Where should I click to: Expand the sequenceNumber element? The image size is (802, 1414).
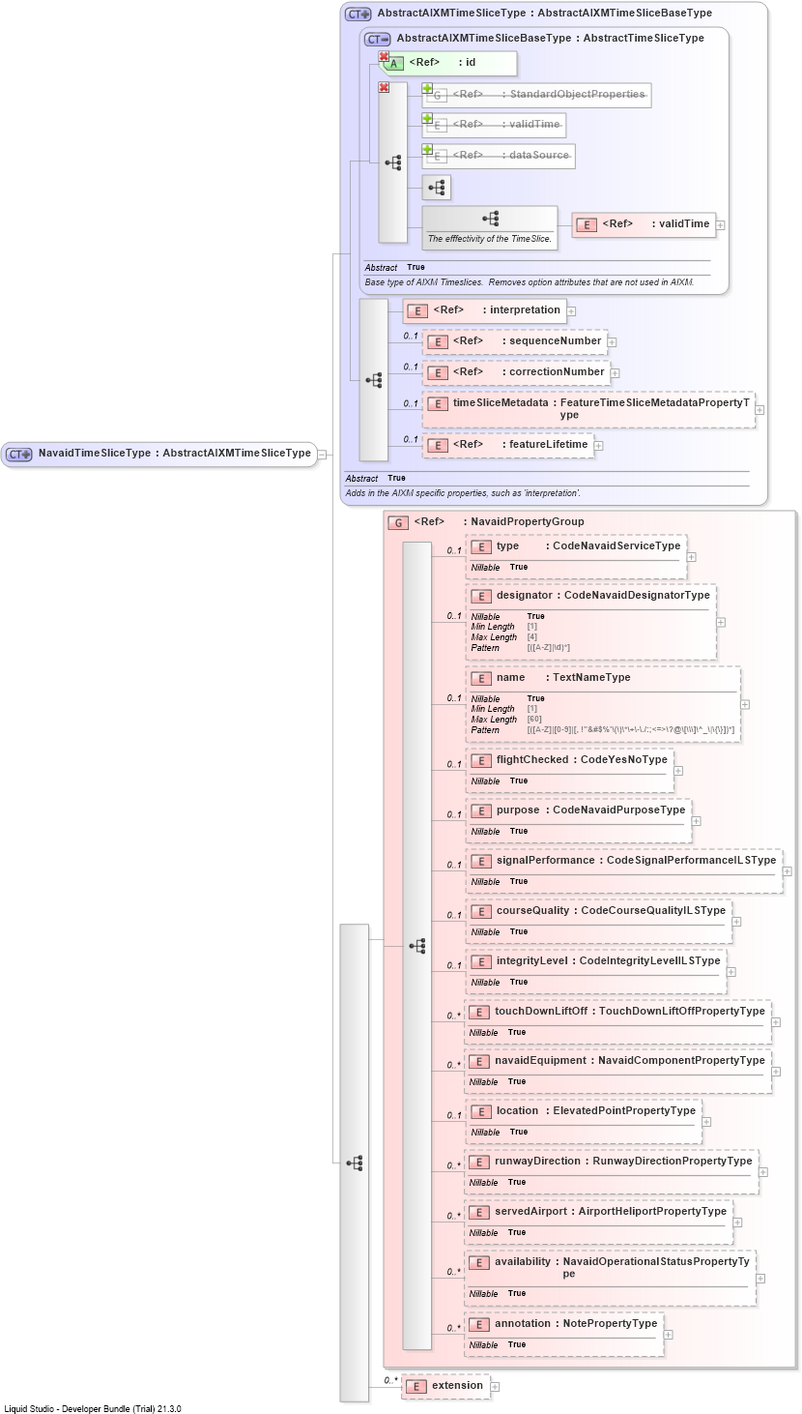tap(613, 342)
